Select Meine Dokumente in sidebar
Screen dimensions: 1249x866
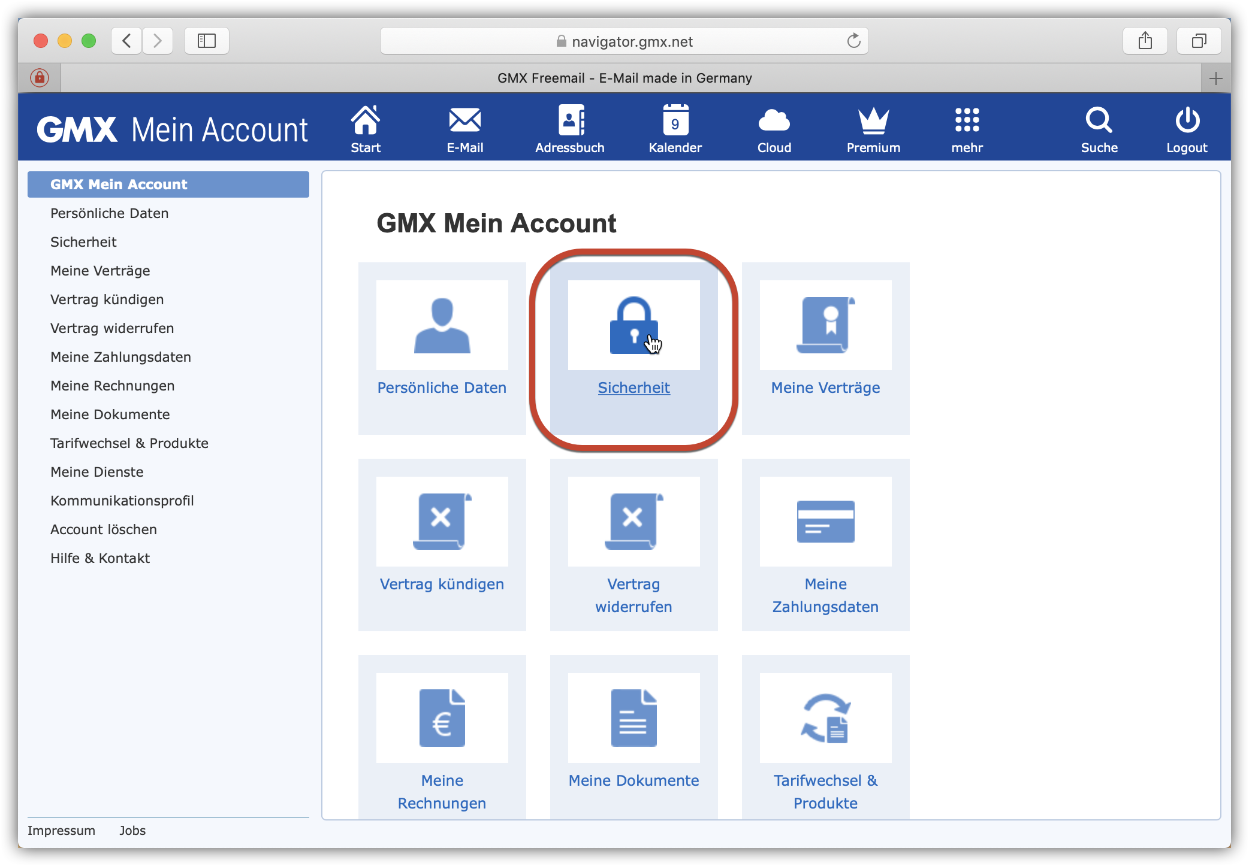tap(110, 414)
